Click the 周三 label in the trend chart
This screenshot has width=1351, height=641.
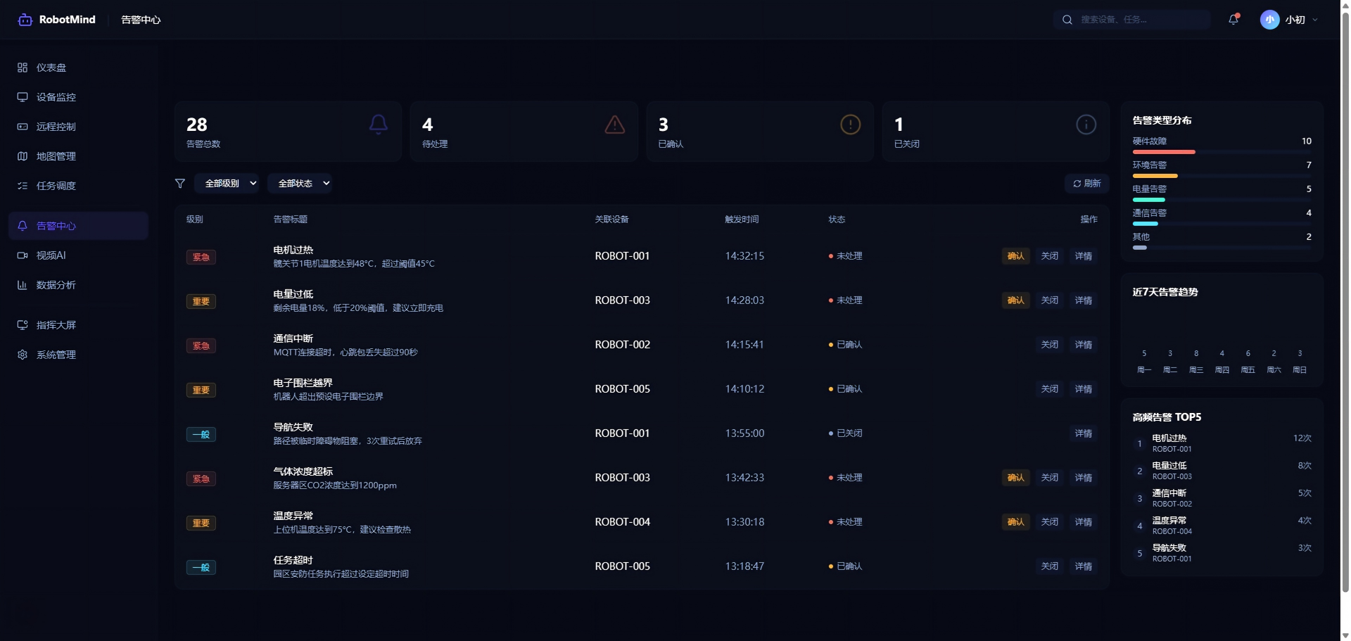(x=1195, y=370)
